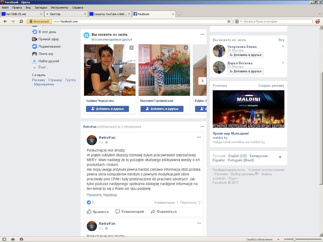Close the Чат fdd5-25.net tab
323x242 pixels.
tap(41, 14)
